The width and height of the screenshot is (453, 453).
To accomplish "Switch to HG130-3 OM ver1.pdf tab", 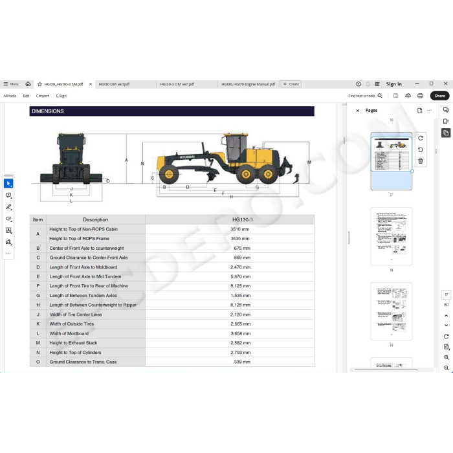I will (x=177, y=84).
